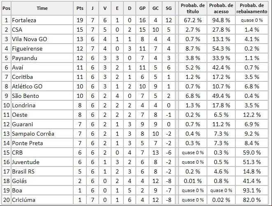Click the Pos column header
The height and width of the screenshot is (206, 272).
tap(7, 8)
